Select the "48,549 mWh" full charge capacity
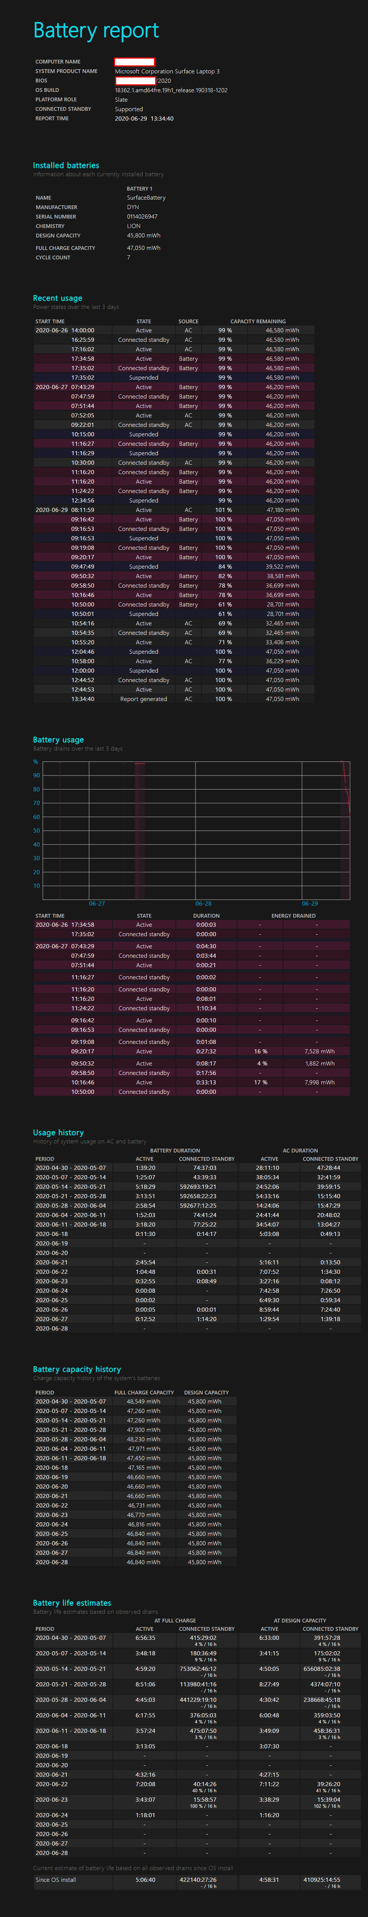The height and width of the screenshot is (1917, 368). pyautogui.click(x=143, y=1401)
